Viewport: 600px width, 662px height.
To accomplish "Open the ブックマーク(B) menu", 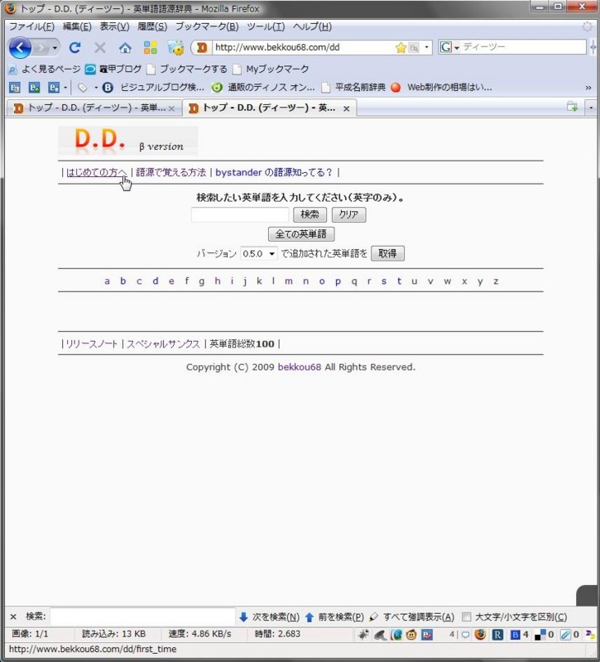I will [x=207, y=26].
